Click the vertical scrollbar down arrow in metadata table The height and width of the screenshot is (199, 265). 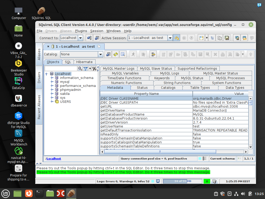click(x=250, y=147)
